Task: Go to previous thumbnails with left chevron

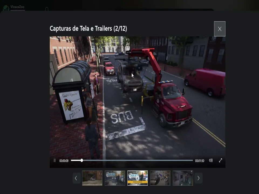Action: click(x=76, y=178)
